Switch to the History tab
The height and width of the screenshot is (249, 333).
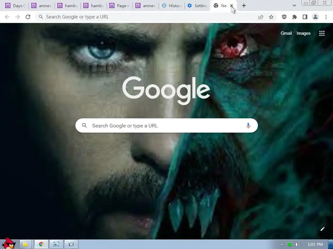coord(172,6)
